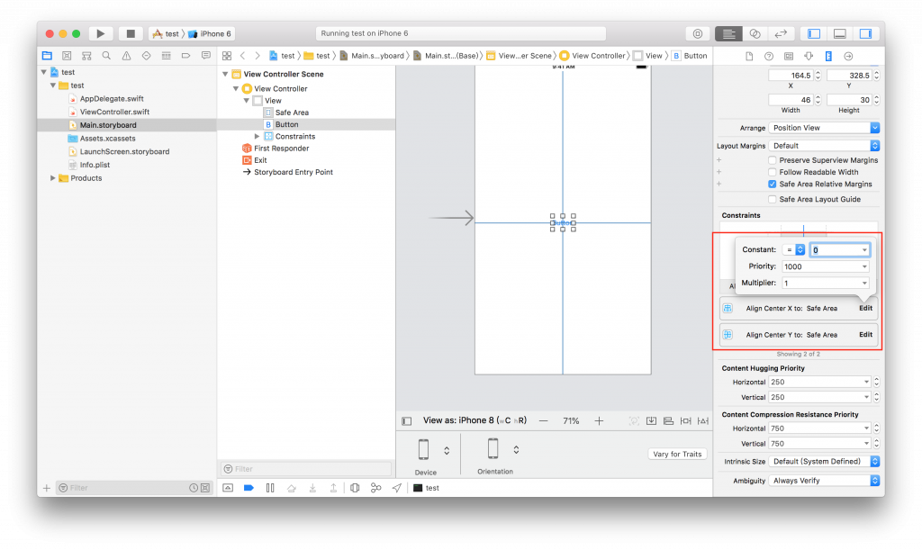The image size is (922, 550).
Task: Show the Size inspector
Action: click(828, 57)
